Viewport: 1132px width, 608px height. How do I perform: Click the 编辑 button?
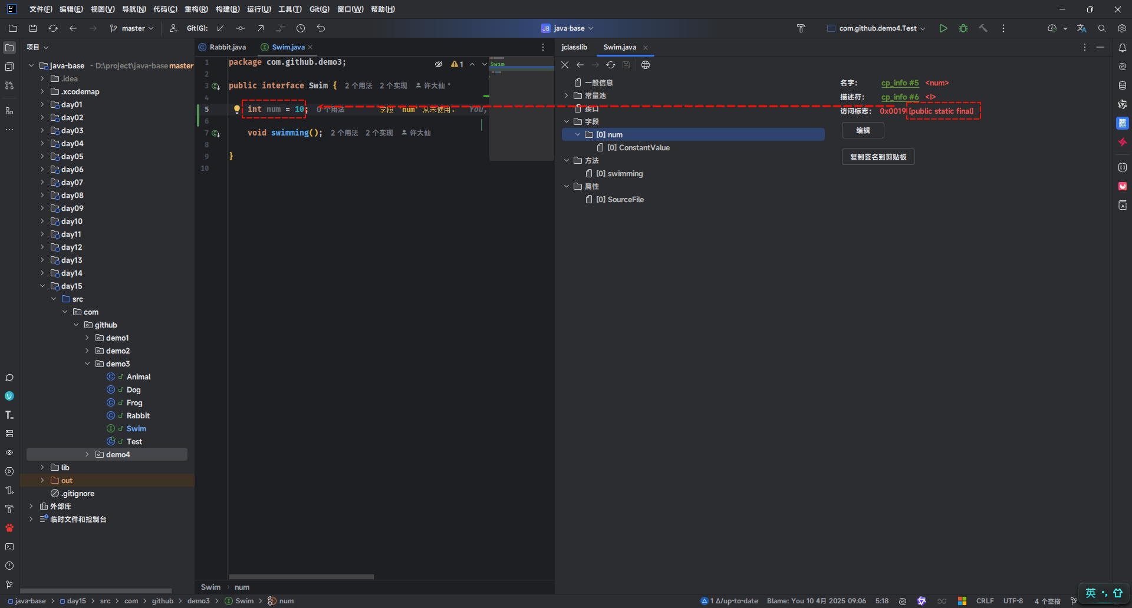(863, 130)
